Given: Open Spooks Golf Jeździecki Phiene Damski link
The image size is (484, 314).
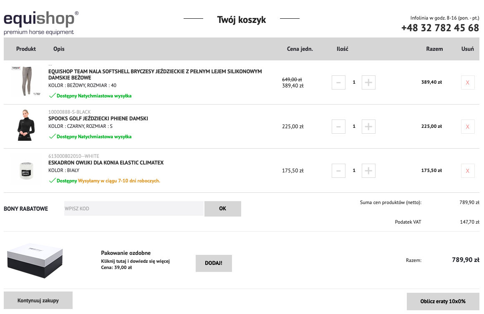Looking at the screenshot, I should click(x=98, y=119).
